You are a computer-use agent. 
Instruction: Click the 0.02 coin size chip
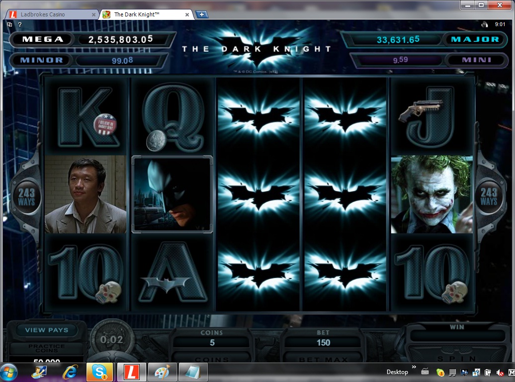click(111, 339)
